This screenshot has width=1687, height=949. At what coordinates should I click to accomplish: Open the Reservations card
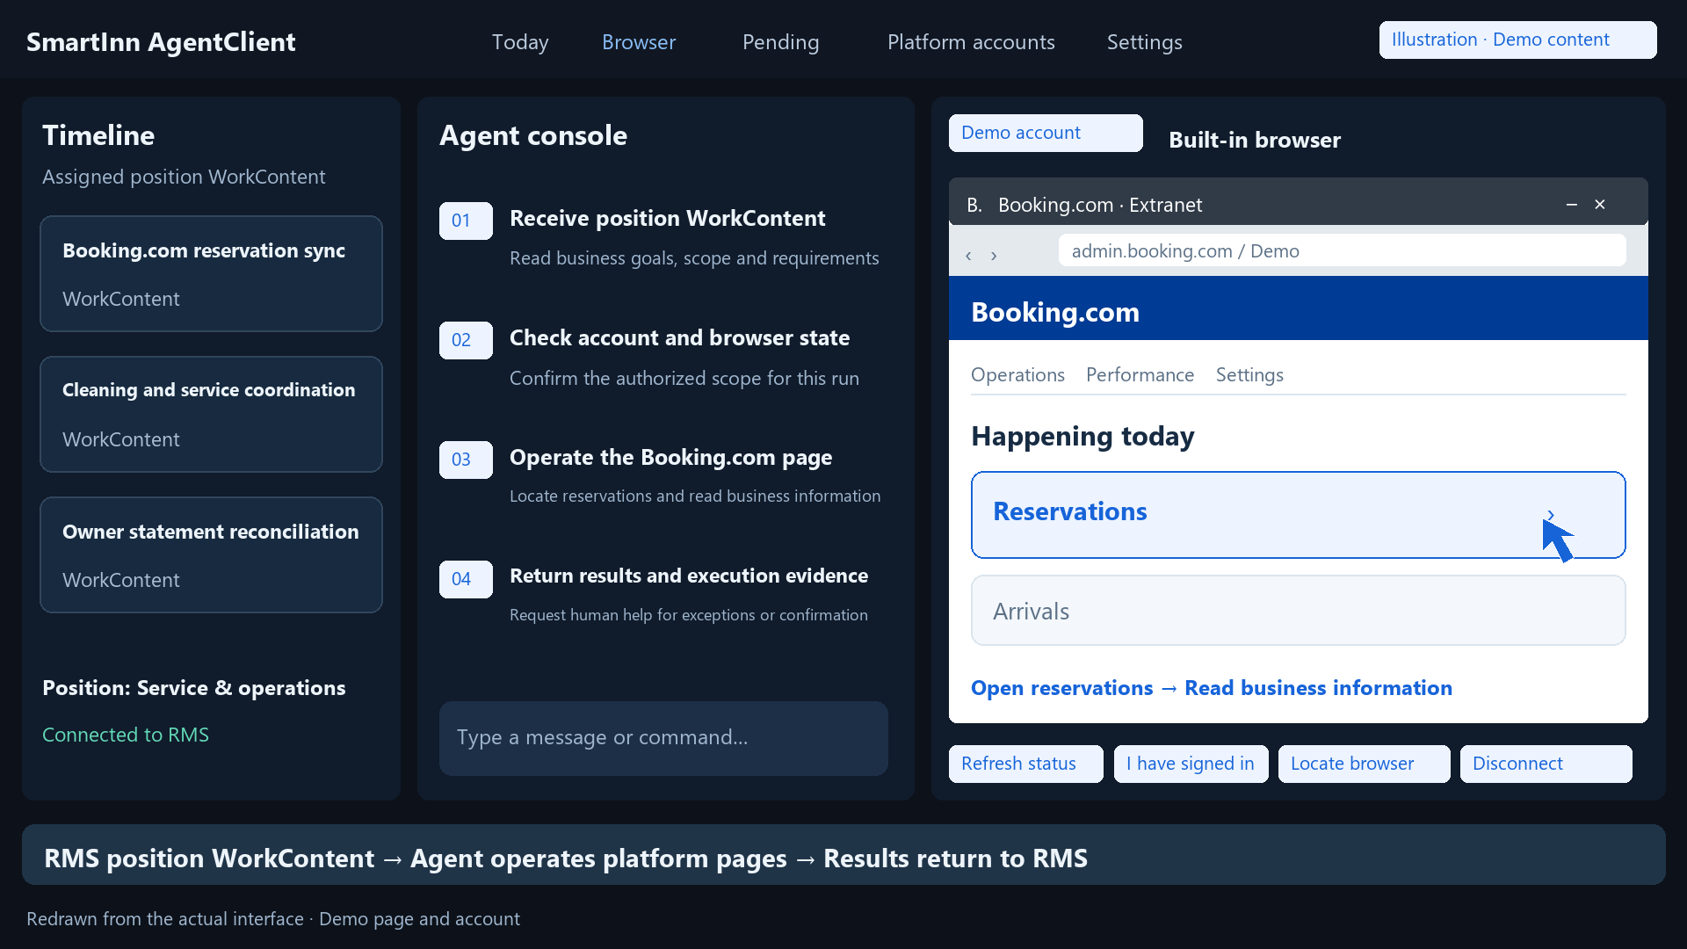pos(1298,515)
